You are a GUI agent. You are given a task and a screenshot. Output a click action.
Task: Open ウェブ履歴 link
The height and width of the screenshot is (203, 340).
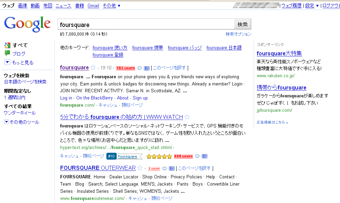click(291, 6)
